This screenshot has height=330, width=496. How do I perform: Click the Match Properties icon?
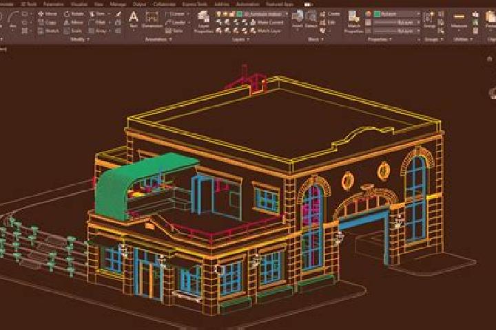[353, 21]
